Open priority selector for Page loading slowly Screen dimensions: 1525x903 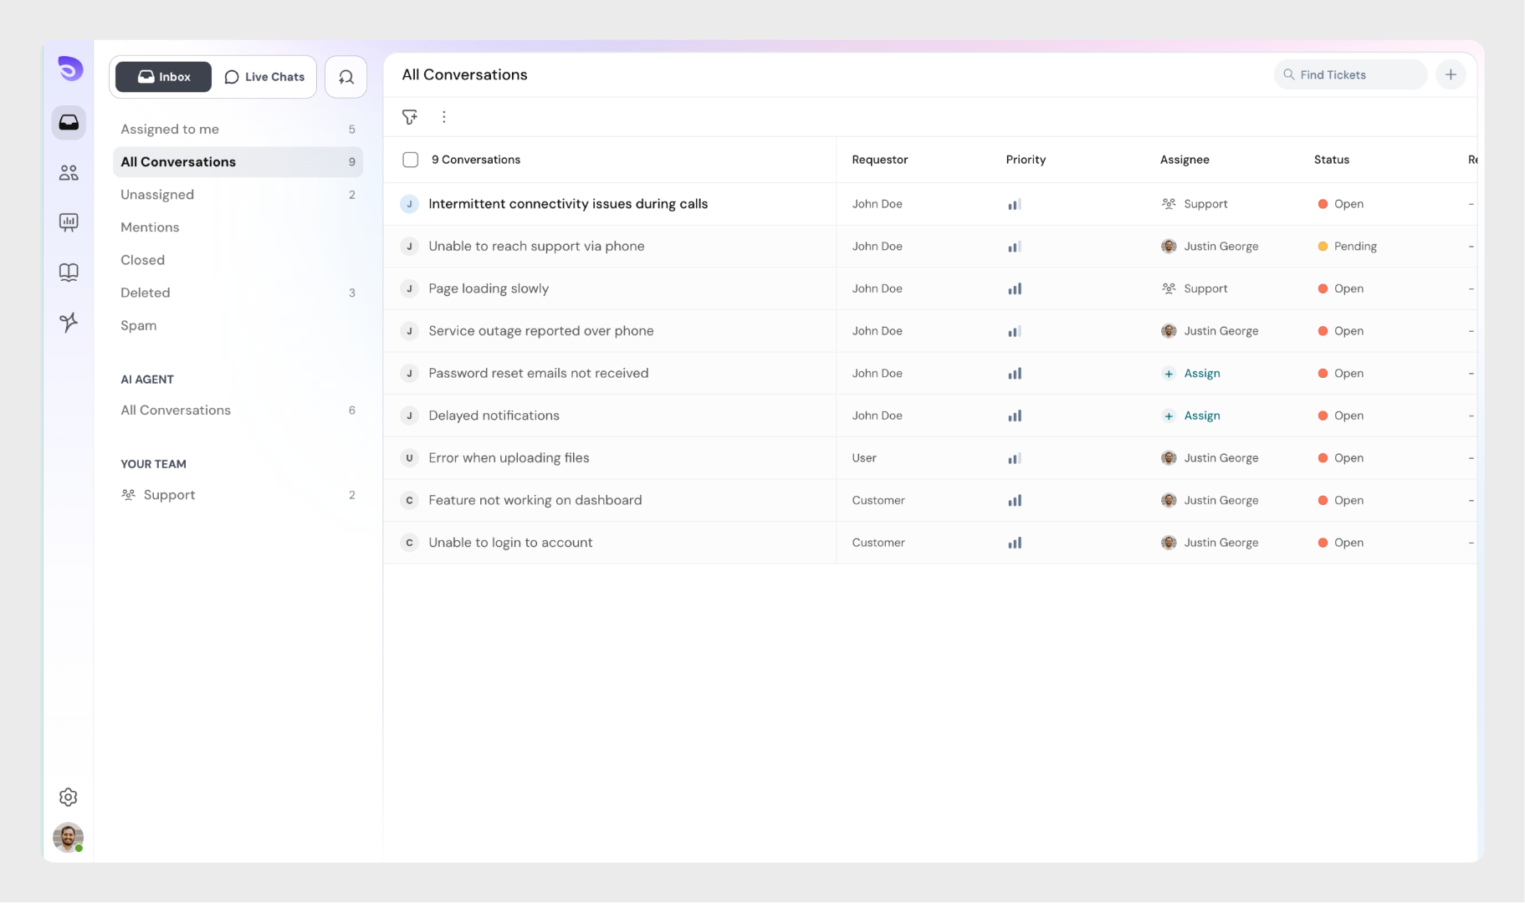tap(1014, 288)
